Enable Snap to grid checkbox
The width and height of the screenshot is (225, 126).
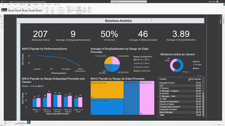coord(58,10)
